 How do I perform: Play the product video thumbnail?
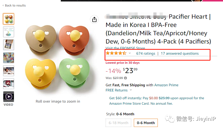(x=9, y=97)
